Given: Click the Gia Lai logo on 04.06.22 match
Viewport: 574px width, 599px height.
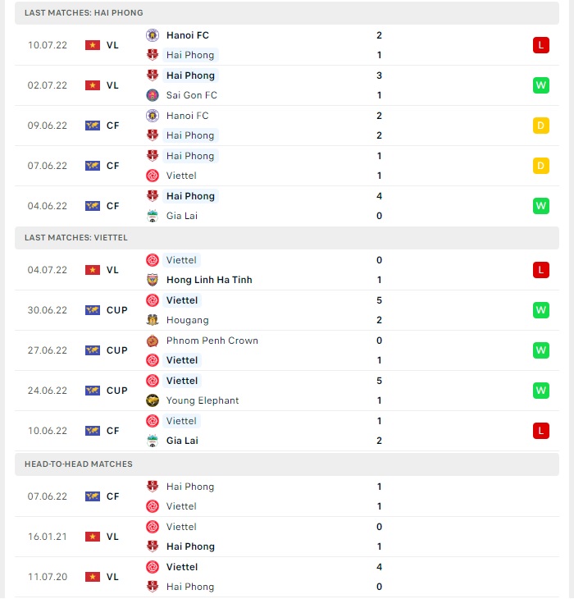Looking at the screenshot, I should pos(153,216).
